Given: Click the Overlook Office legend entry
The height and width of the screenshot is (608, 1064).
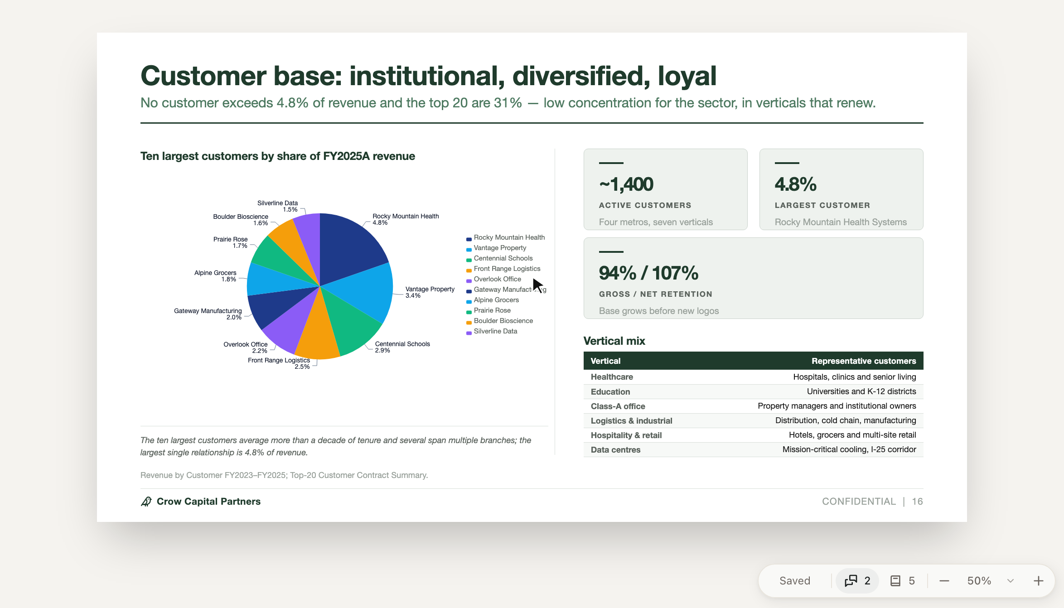Looking at the screenshot, I should pos(494,279).
